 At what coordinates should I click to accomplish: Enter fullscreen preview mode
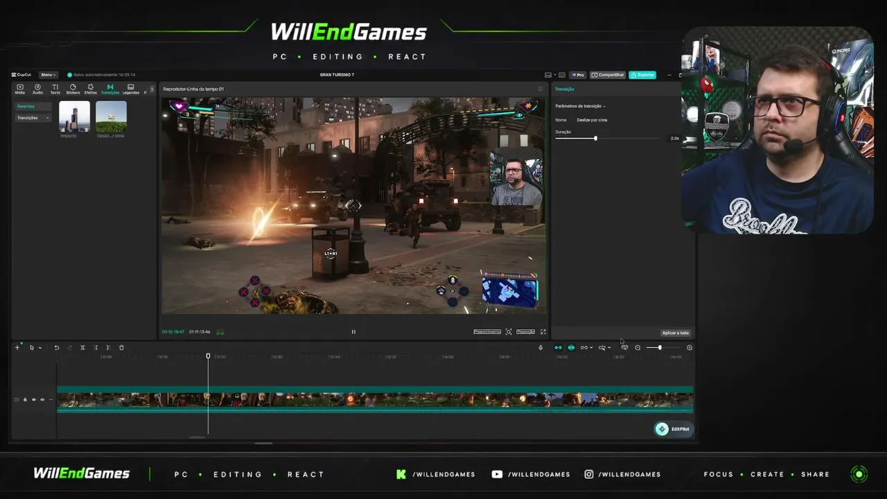point(543,332)
